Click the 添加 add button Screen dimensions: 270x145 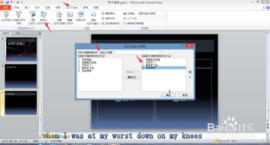click(x=132, y=72)
